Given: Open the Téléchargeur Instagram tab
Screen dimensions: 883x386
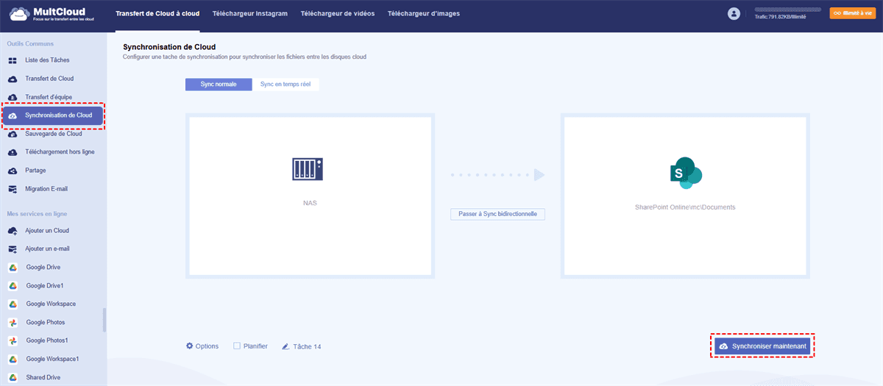Looking at the screenshot, I should (249, 14).
